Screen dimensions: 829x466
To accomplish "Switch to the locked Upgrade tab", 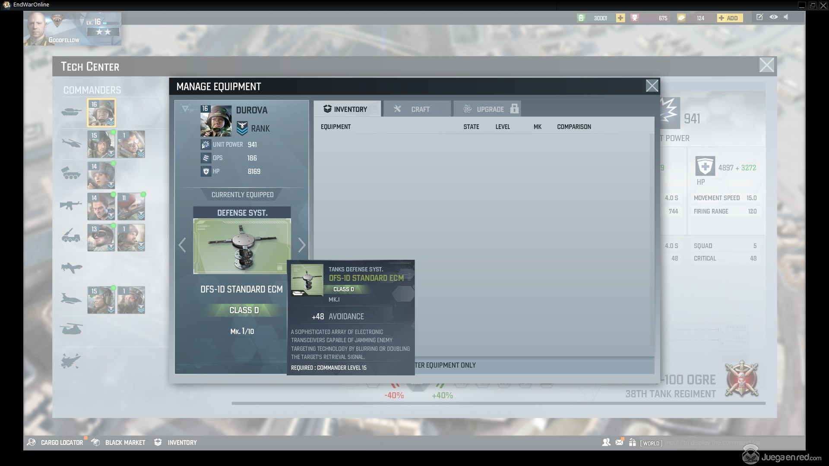I will click(x=488, y=109).
